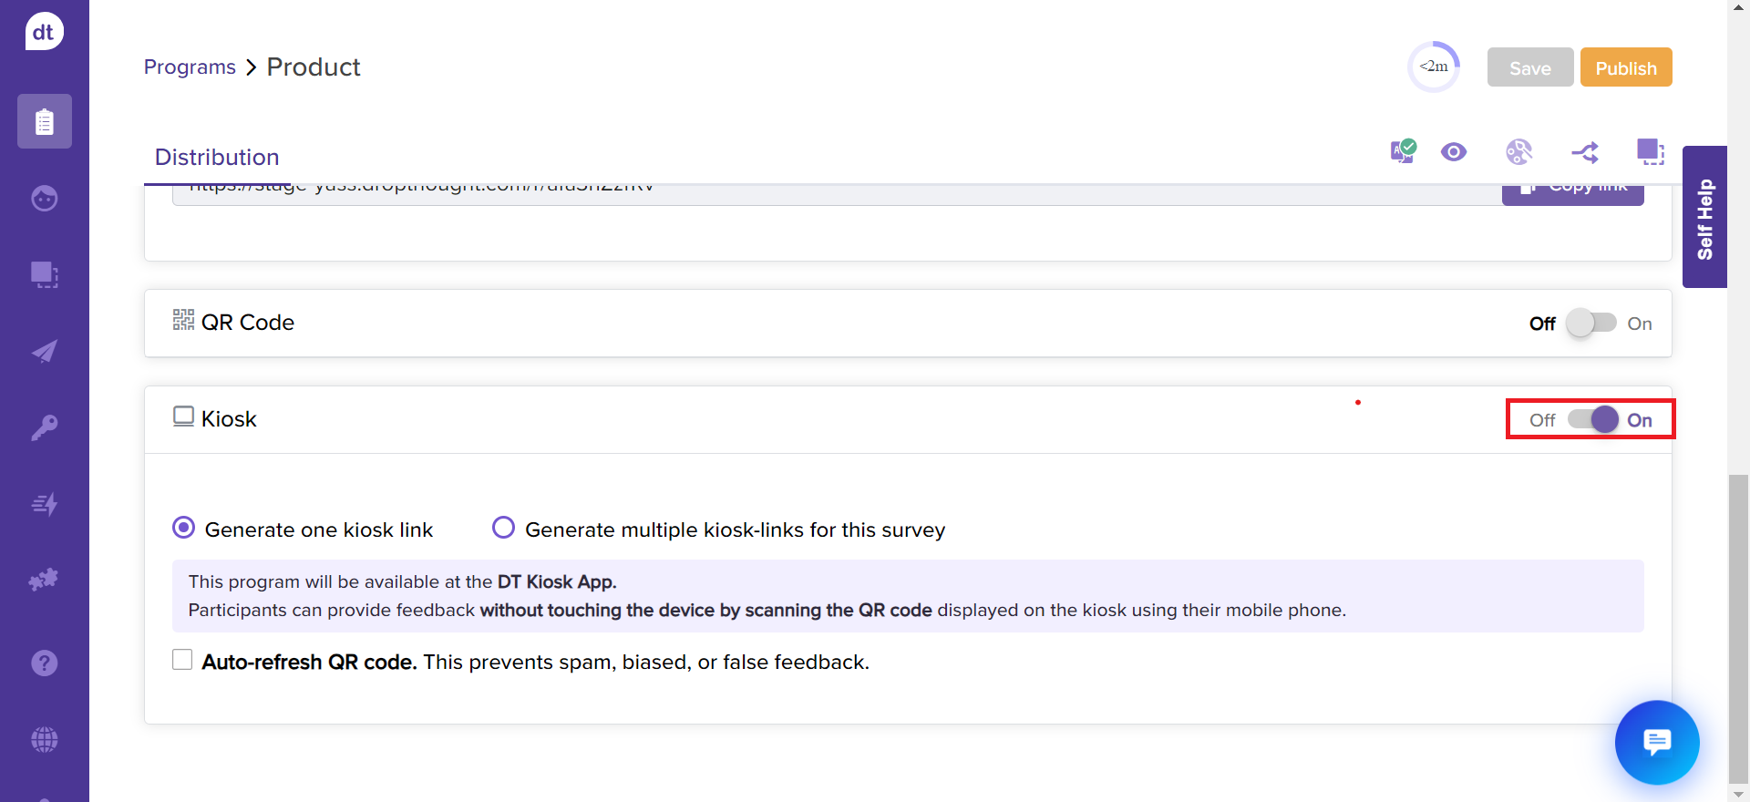Select Generate one kiosk link option
1750x802 pixels.
point(183,528)
